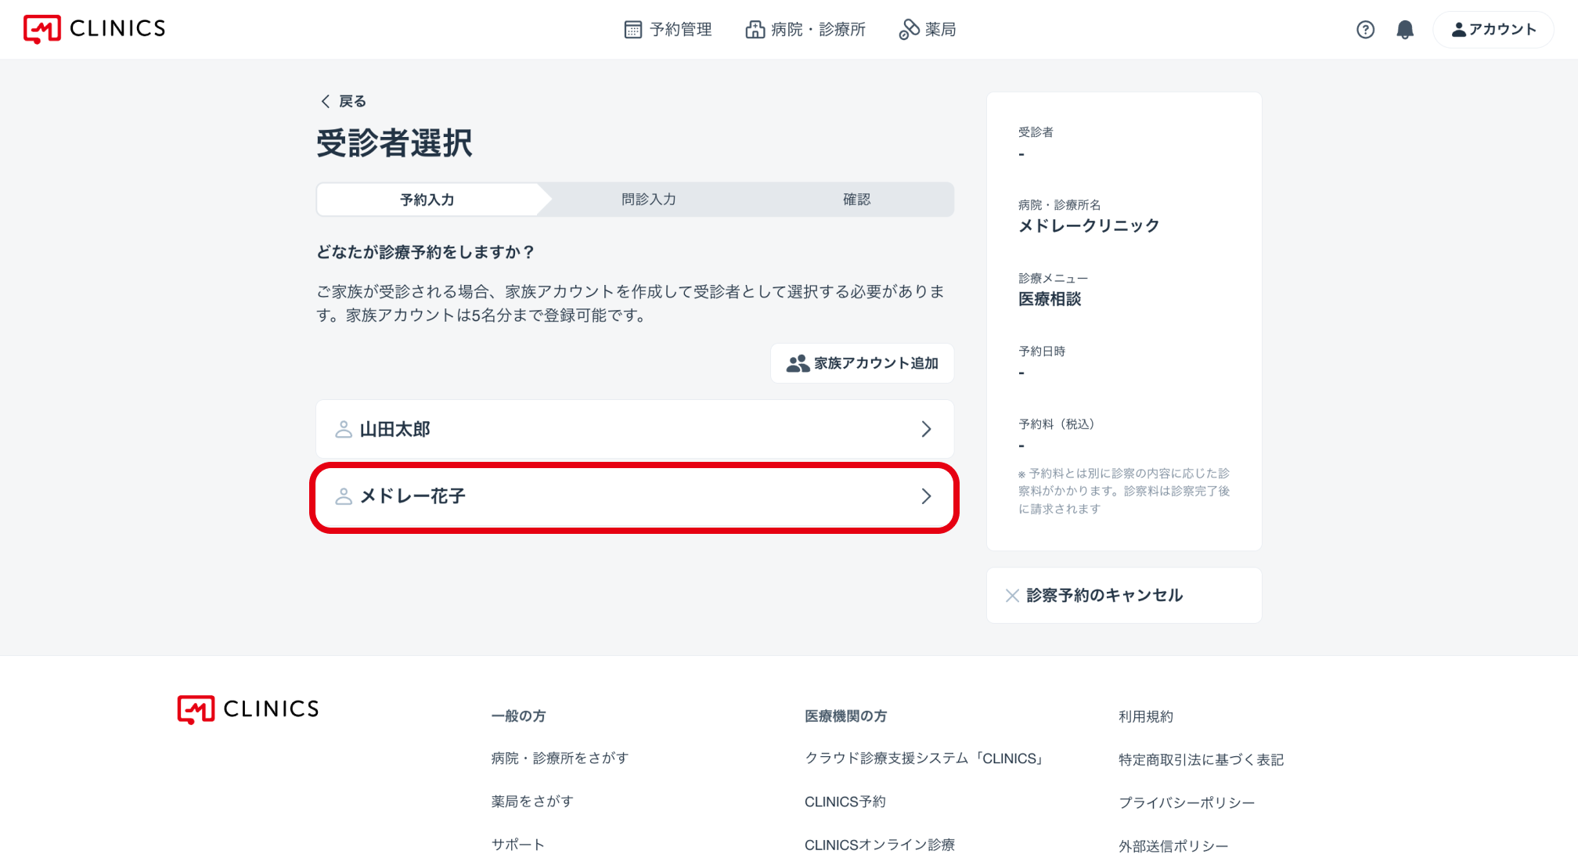Click footer CLINICS logo
The image size is (1578, 865).
248,709
